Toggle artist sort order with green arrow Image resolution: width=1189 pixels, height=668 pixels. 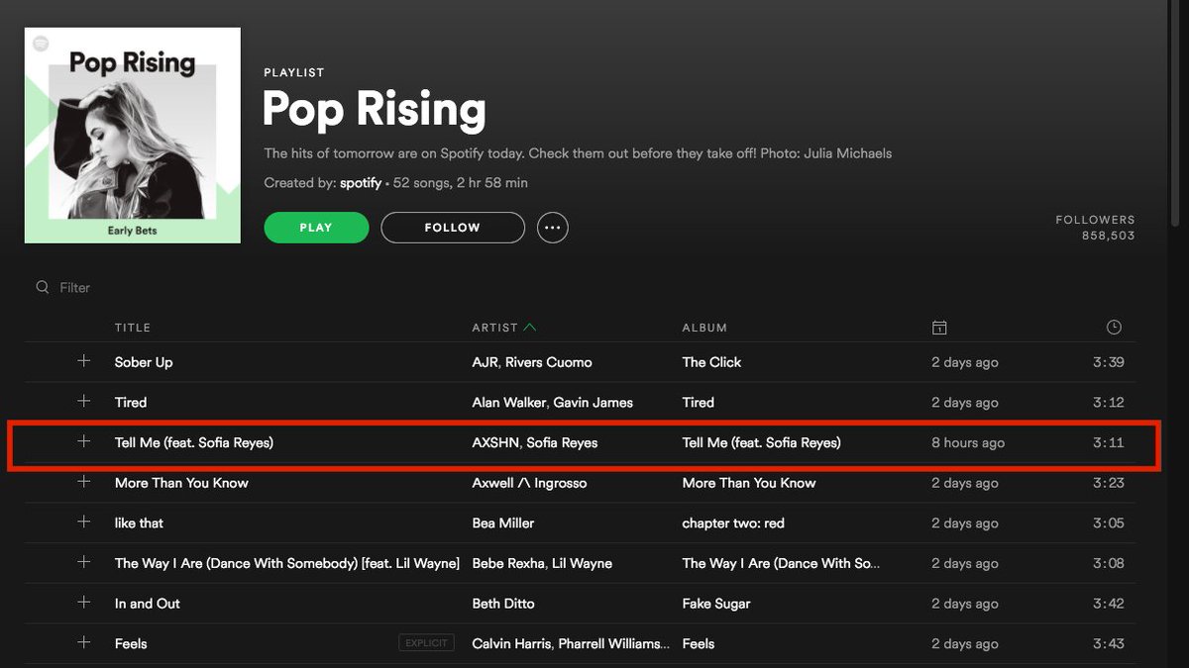point(531,326)
